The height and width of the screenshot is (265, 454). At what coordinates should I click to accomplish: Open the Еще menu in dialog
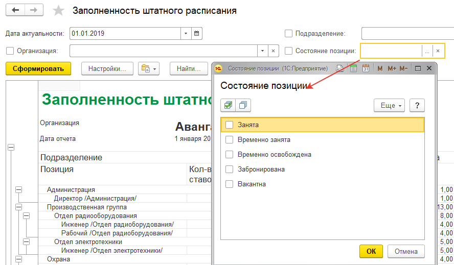coord(389,105)
